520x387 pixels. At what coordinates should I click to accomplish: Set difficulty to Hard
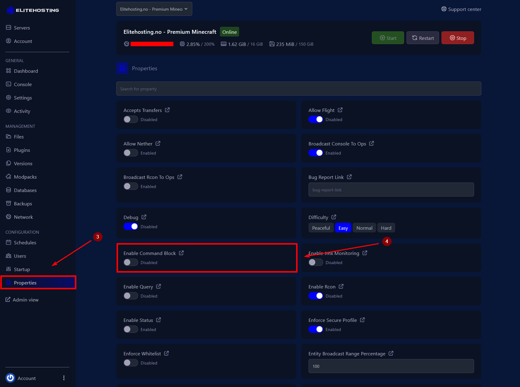pos(386,228)
